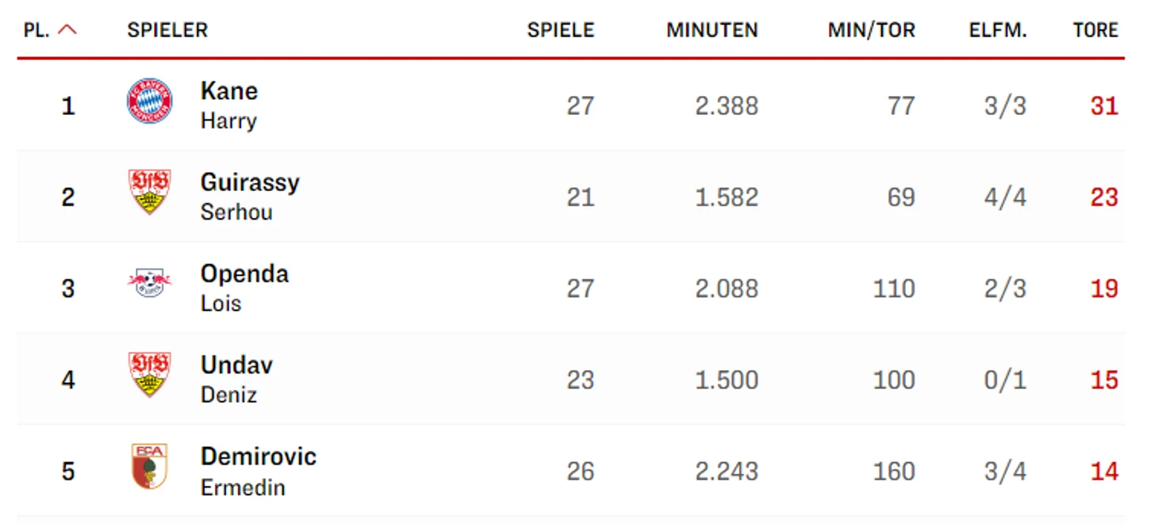Open Ermedin Demirovic's player profile
Screen dimensions: 1158x524
pos(259,471)
